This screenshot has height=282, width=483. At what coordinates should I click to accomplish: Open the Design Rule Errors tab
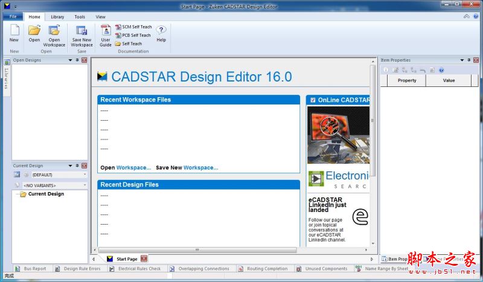pyautogui.click(x=78, y=269)
